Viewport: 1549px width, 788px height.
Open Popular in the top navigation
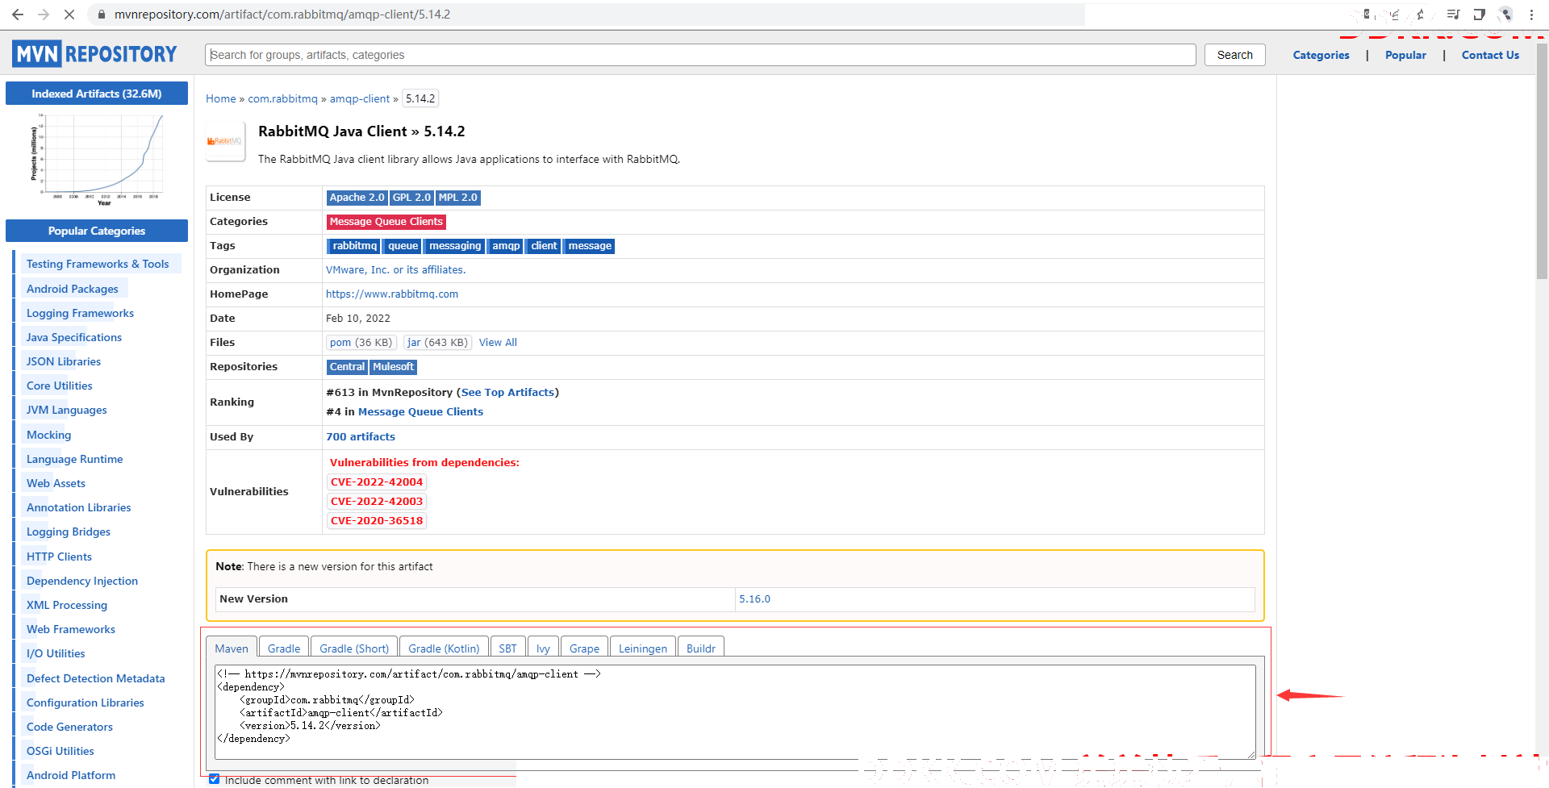tap(1405, 55)
